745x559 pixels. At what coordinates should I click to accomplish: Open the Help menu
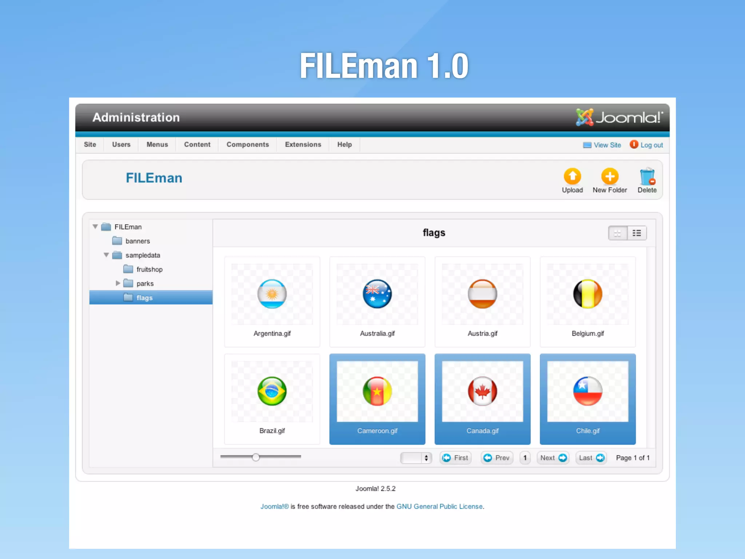pos(344,144)
